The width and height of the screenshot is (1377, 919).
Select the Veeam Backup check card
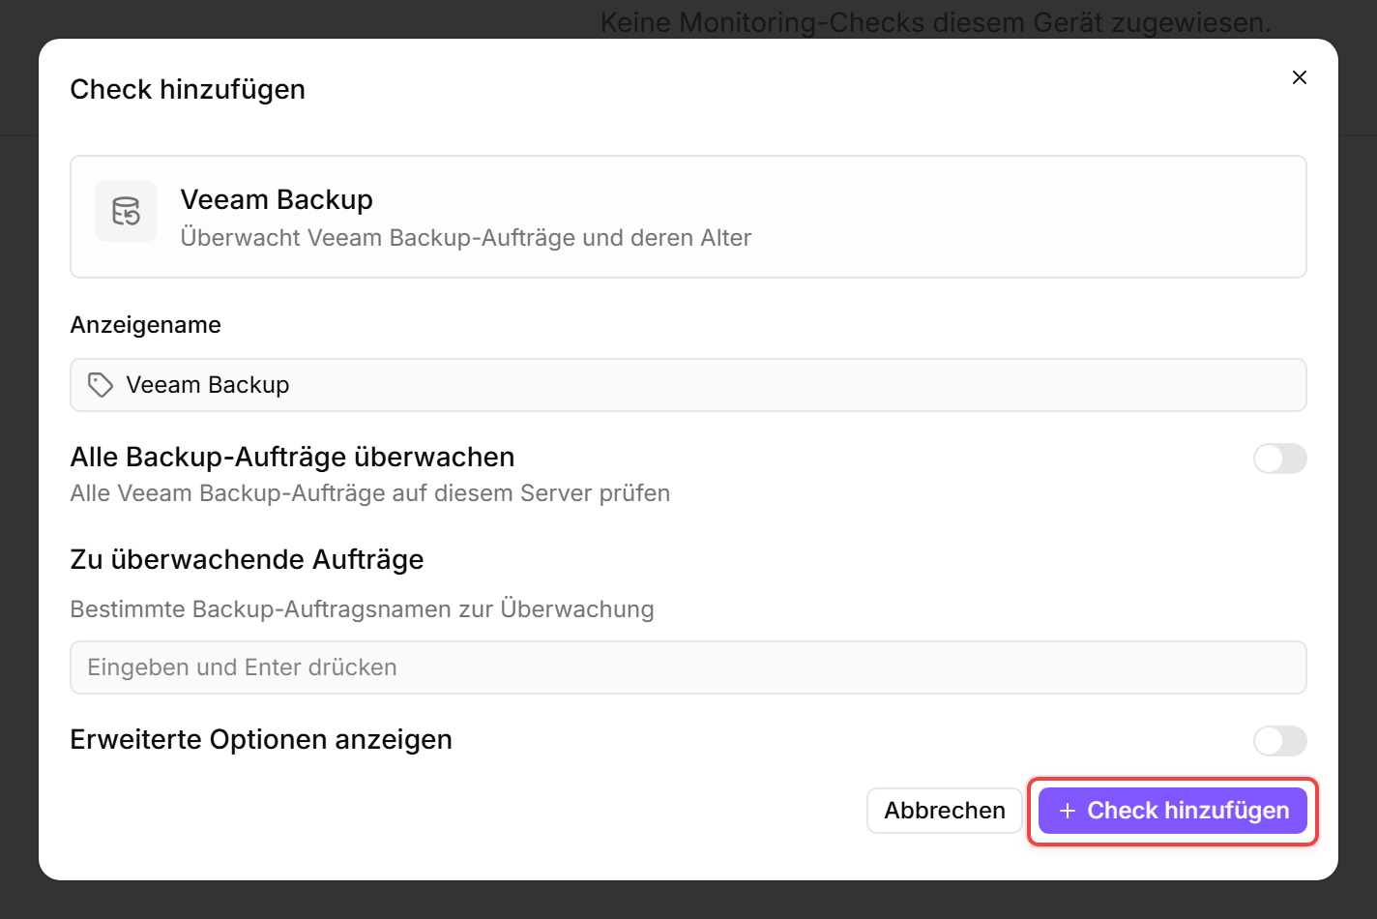pos(688,217)
